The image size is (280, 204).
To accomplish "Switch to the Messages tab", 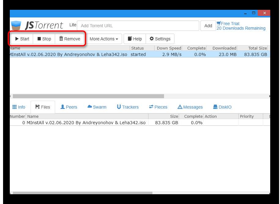I will (x=190, y=107).
